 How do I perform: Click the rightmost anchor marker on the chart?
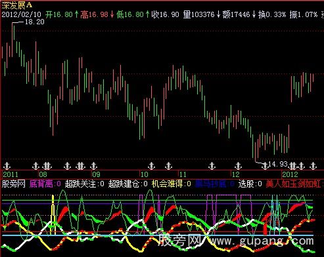tap(313, 166)
